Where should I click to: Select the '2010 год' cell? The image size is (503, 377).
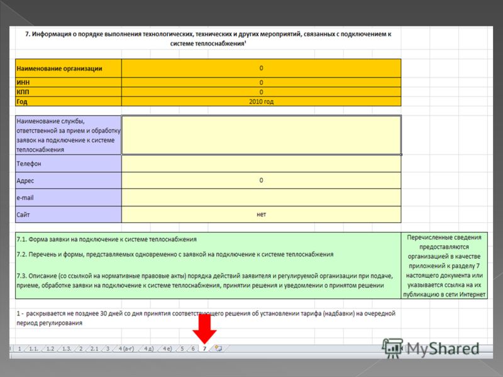tap(261, 101)
